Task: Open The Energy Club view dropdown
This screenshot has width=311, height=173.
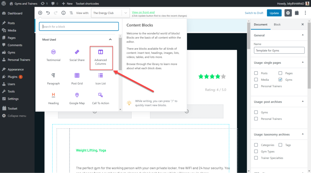Action: (x=110, y=13)
